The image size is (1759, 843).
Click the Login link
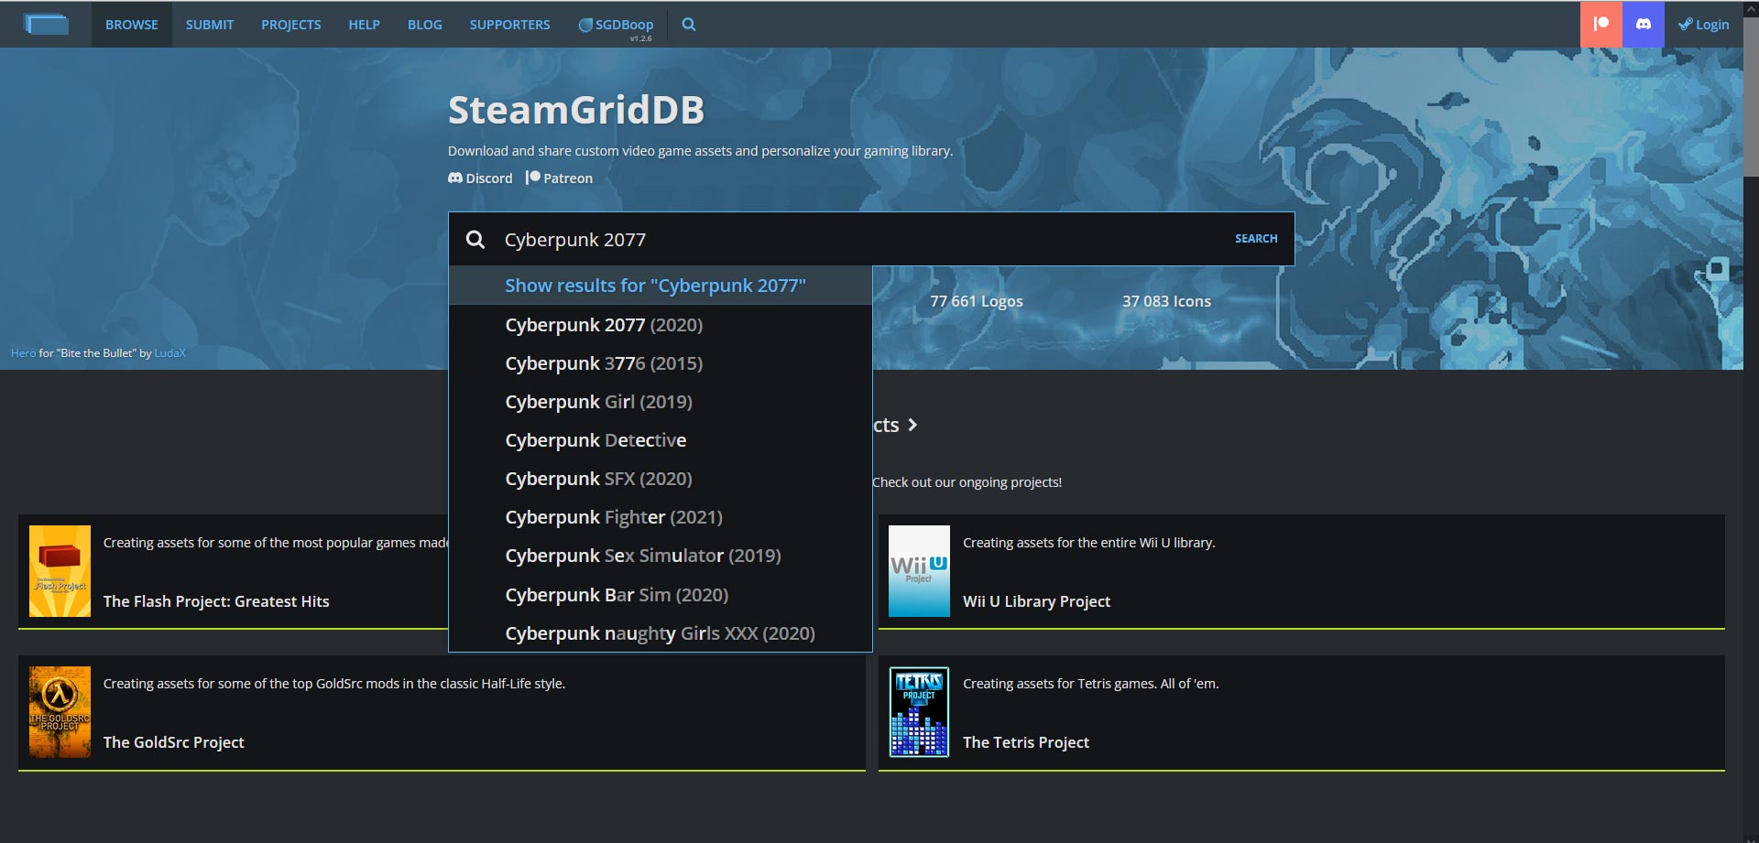coord(1704,25)
